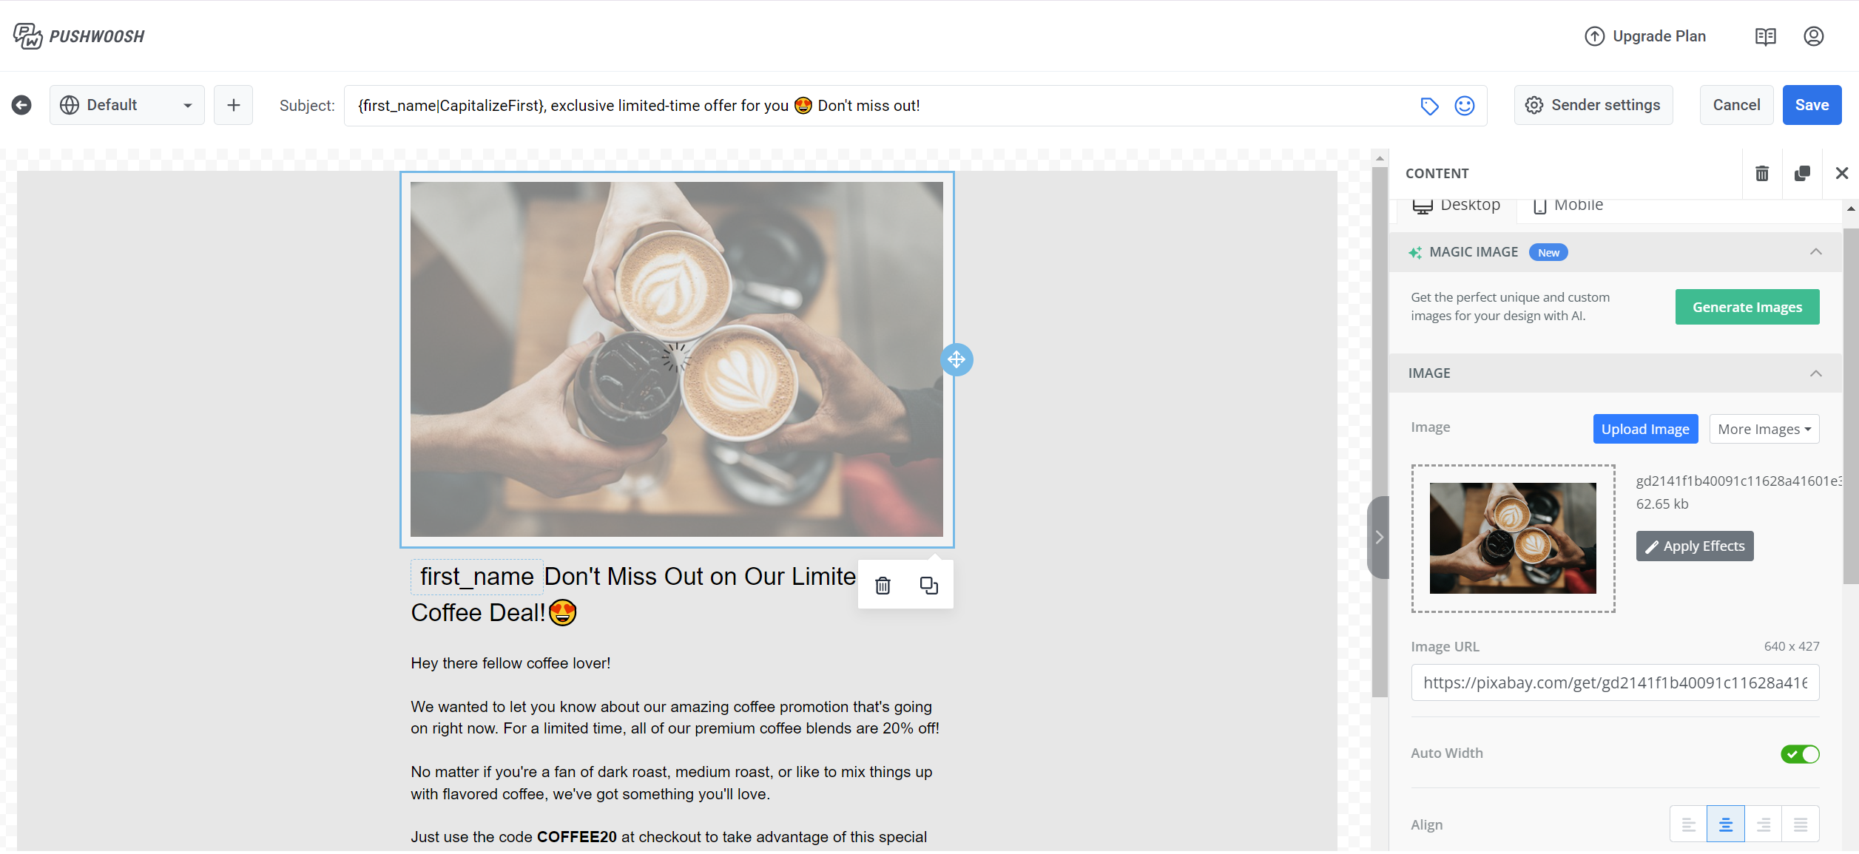Open the More Images dropdown
1859x854 pixels.
[1764, 429]
